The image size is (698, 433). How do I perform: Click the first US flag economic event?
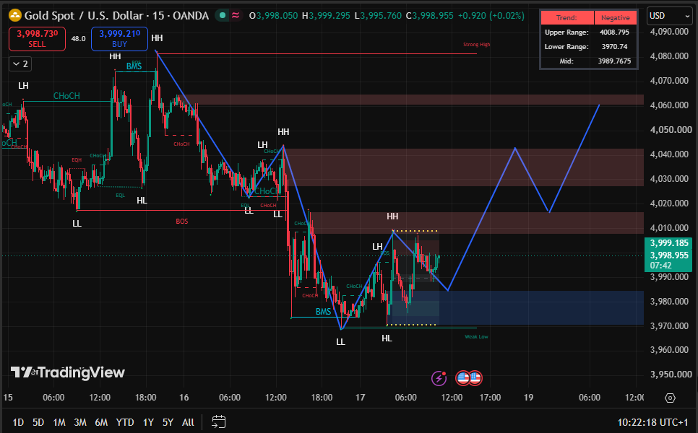click(463, 378)
